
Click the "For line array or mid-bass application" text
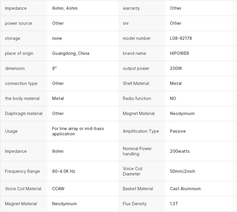pos(78,131)
